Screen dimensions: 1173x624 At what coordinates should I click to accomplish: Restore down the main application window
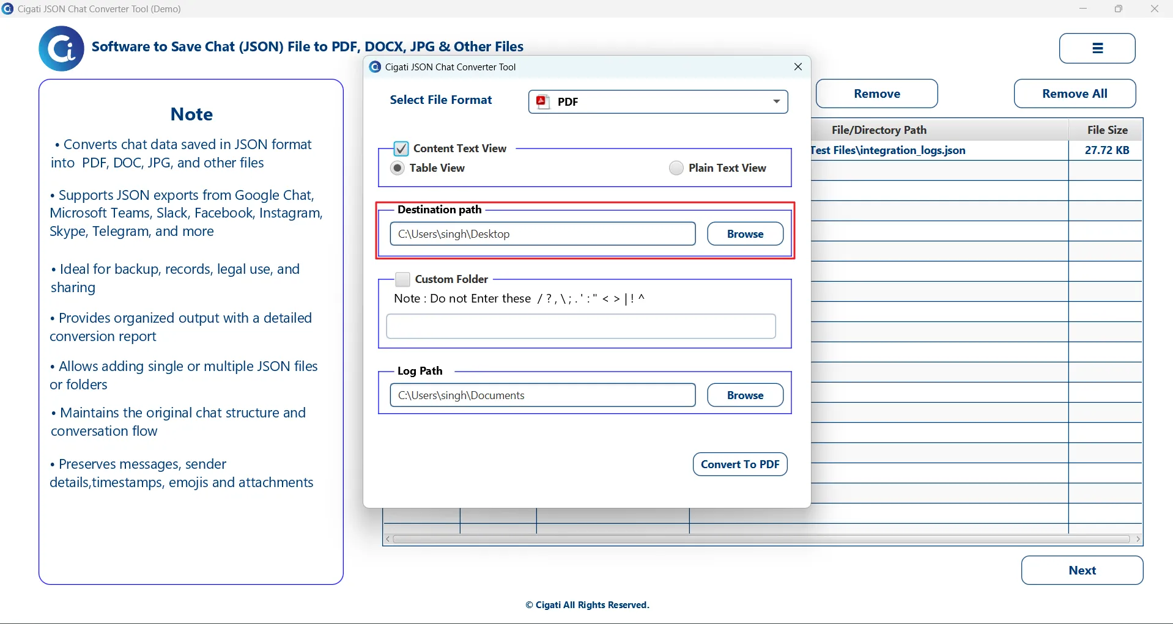point(1119,9)
